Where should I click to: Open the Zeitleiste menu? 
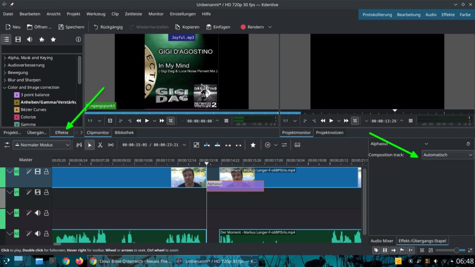point(133,14)
